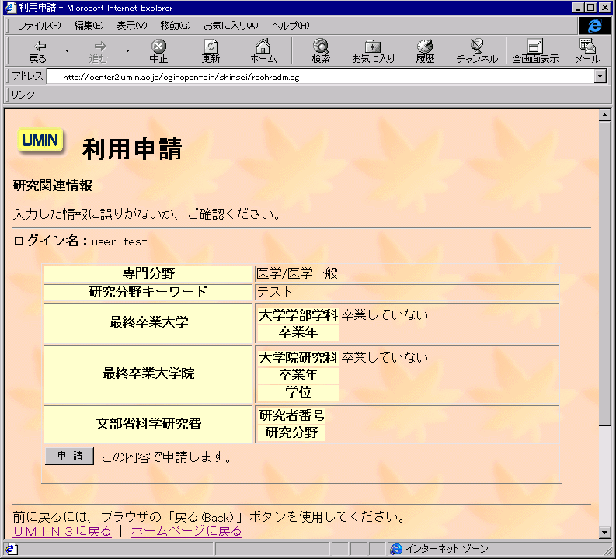
Task: Open Favorites (お気に入り) toolbar icon
Action: (373, 51)
